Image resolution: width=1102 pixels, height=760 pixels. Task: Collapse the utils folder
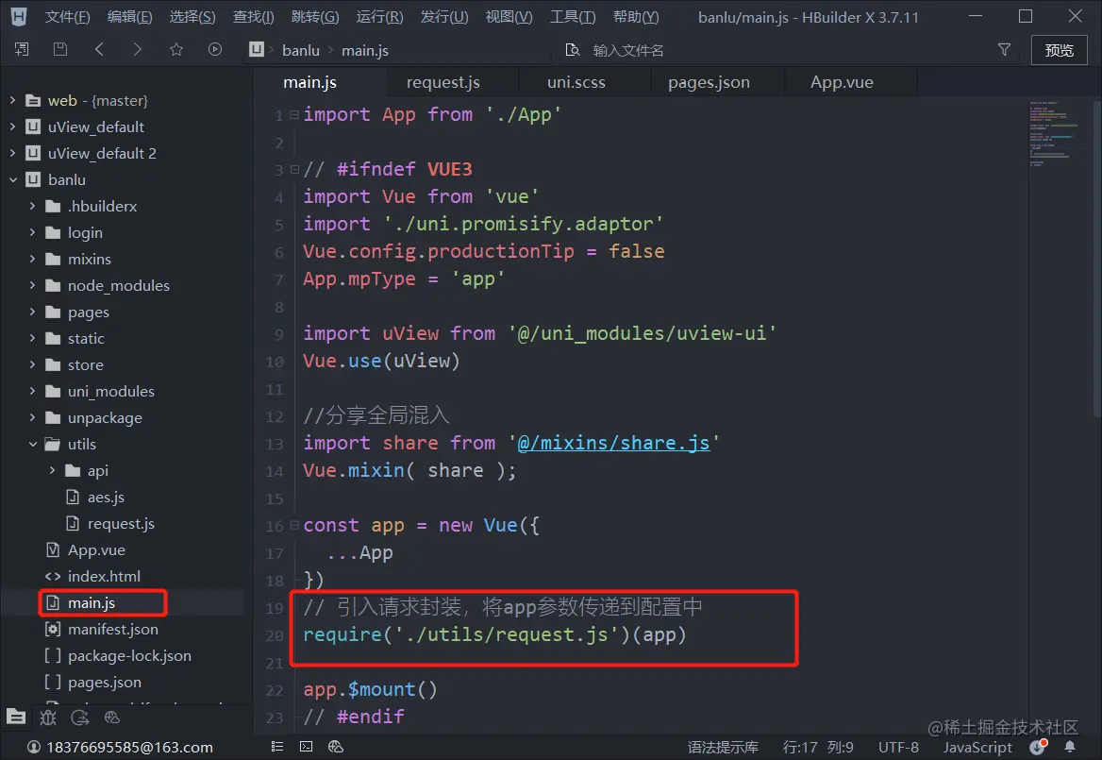pyautogui.click(x=32, y=444)
